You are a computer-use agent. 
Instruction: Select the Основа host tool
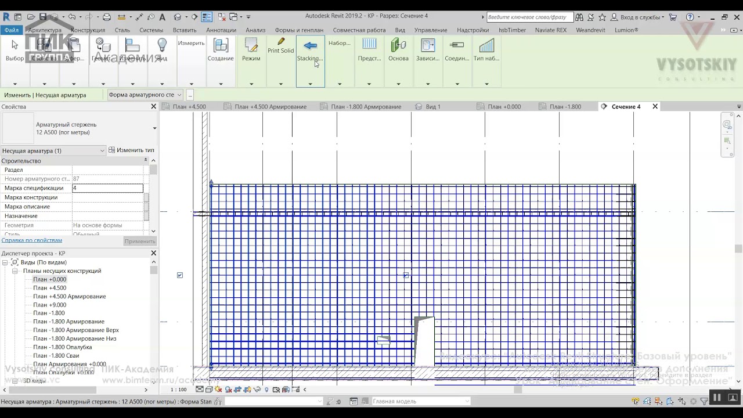(x=398, y=46)
